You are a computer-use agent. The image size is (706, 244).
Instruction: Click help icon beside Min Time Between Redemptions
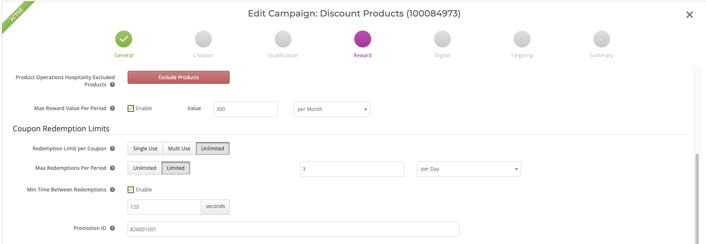pyautogui.click(x=112, y=190)
